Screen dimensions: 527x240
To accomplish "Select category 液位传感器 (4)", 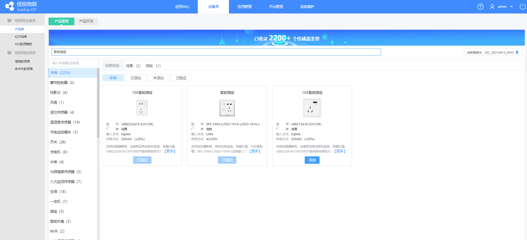I will point(73,112).
